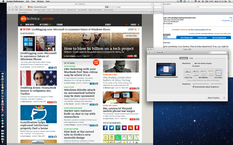Click the purple email social icon
233x145 pixels.
click(x=124, y=128)
